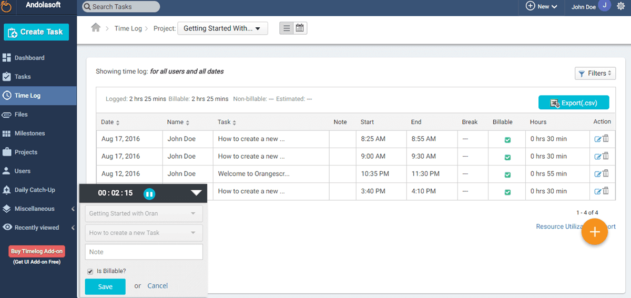Open timer task dropdown How to create a new Task
The height and width of the screenshot is (298, 631).
pyautogui.click(x=144, y=233)
